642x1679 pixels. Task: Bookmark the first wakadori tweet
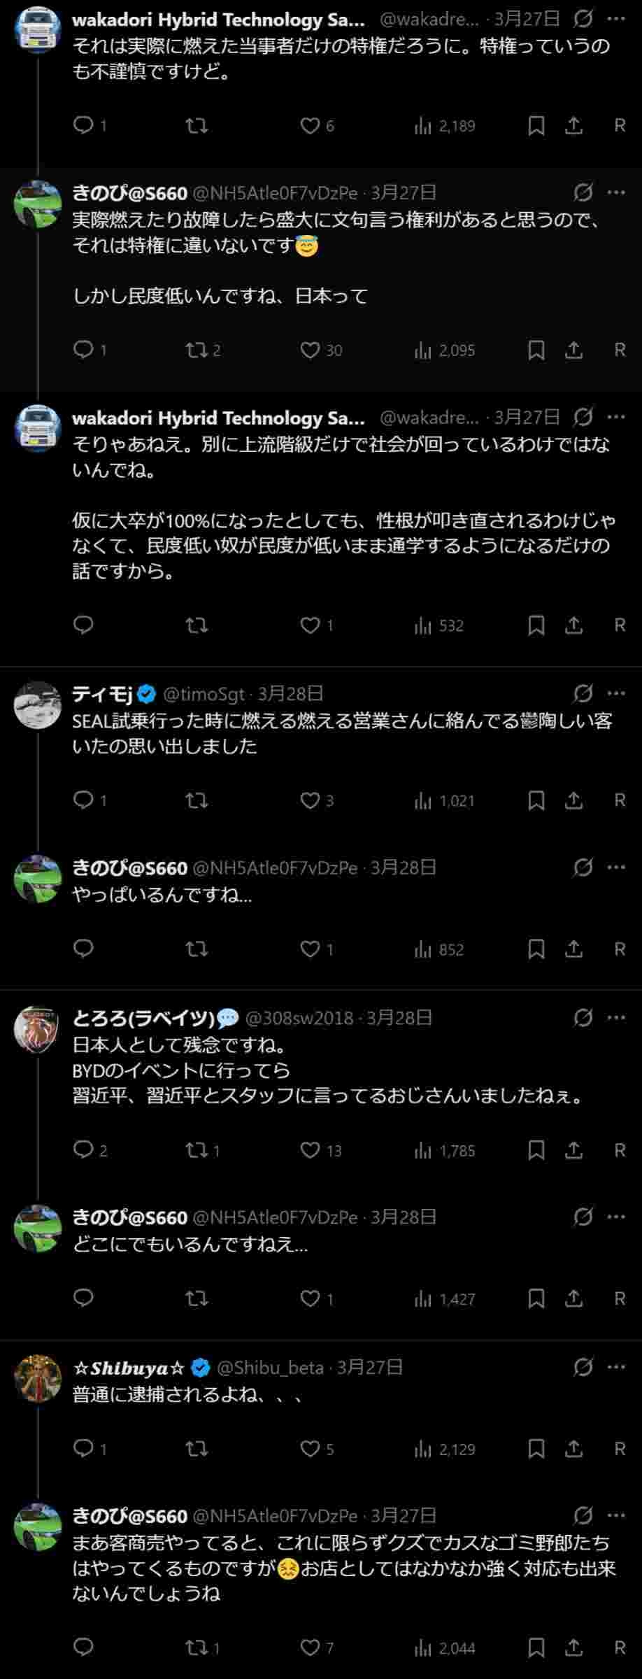click(x=536, y=125)
